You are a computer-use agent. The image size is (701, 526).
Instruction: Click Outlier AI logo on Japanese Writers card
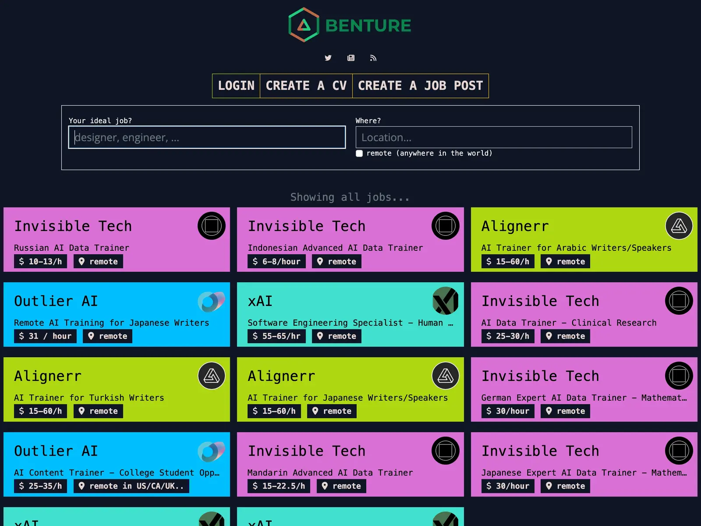(212, 301)
